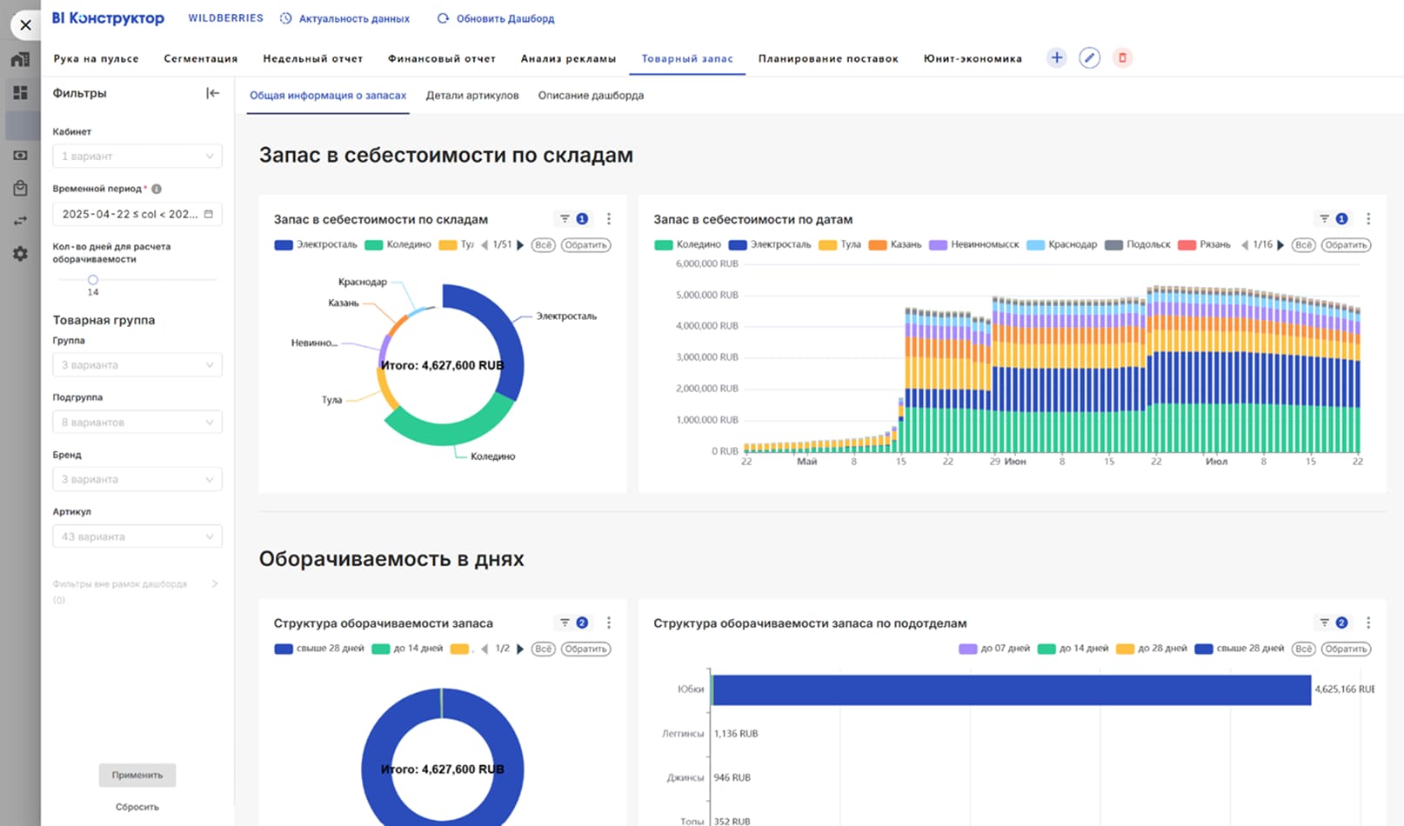This screenshot has width=1404, height=826.
Task: Open the Кабинет dropdown
Action: point(137,157)
